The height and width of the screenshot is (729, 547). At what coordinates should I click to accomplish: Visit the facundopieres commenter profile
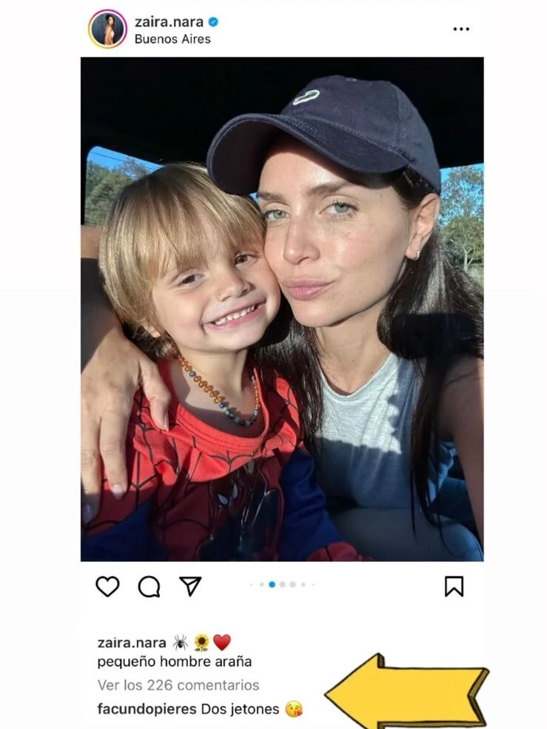(x=147, y=709)
